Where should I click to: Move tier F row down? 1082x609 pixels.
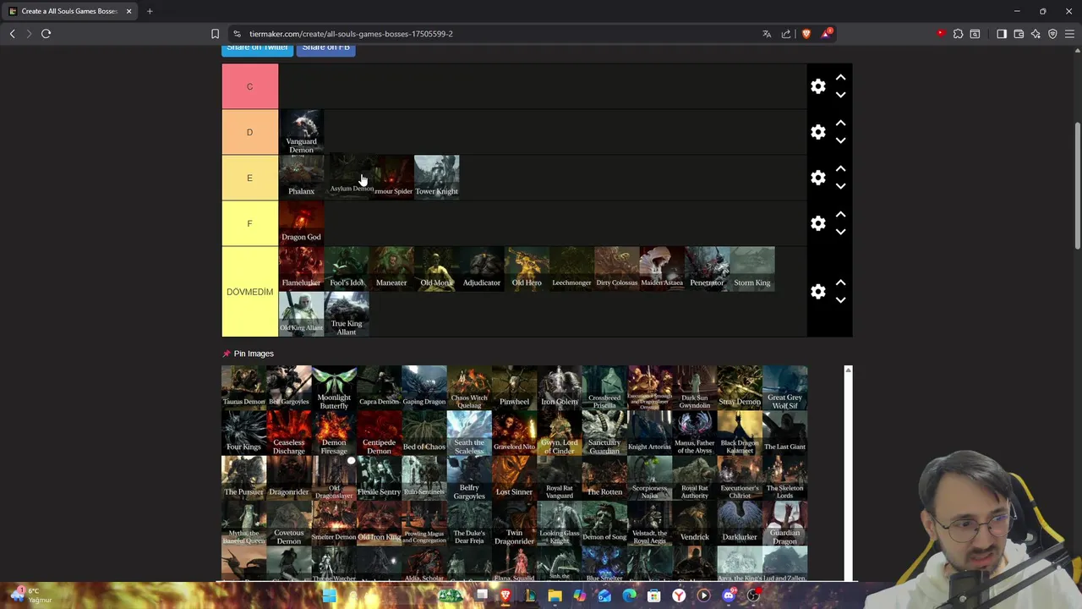840,232
